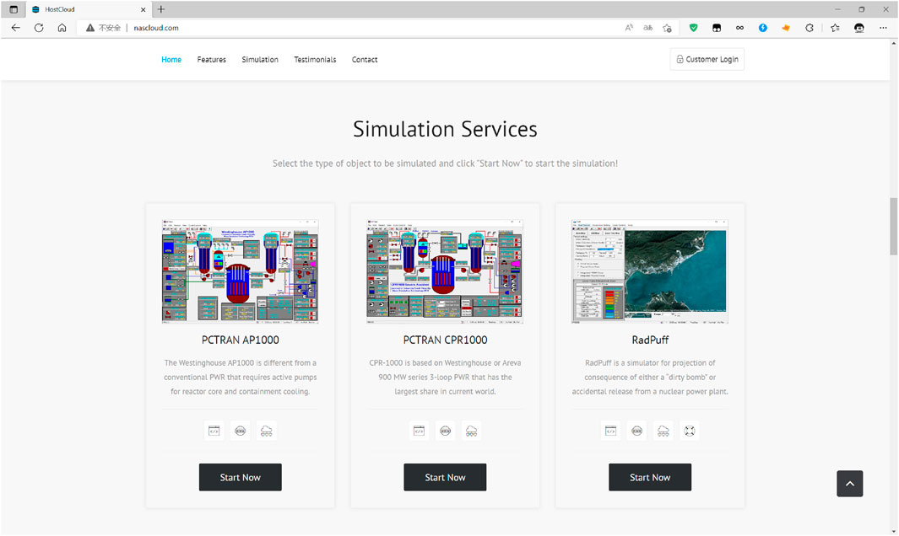Click the RadPuff card title
The image size is (899, 536).
point(650,340)
